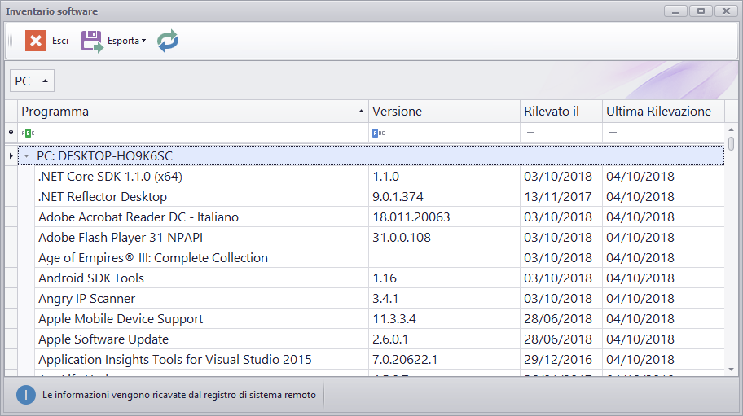
Task: Open the Versione filter operator icon
Action: point(378,133)
